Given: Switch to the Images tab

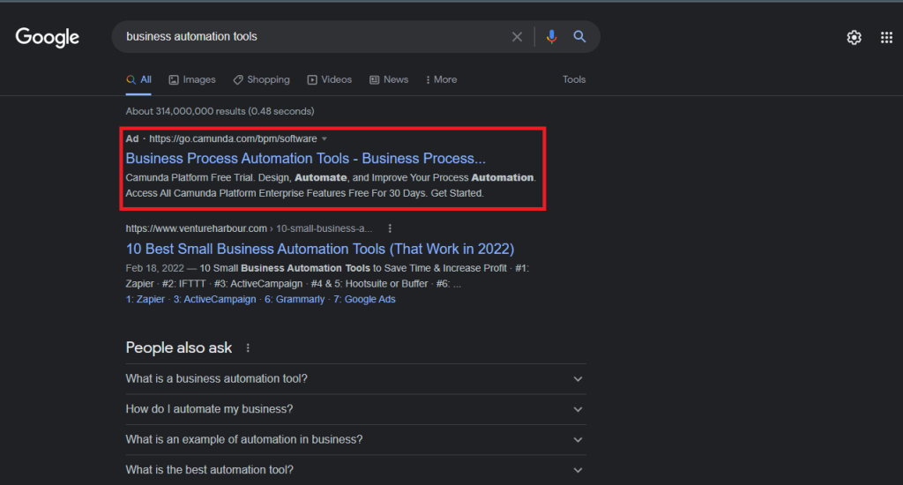Looking at the screenshot, I should (192, 80).
